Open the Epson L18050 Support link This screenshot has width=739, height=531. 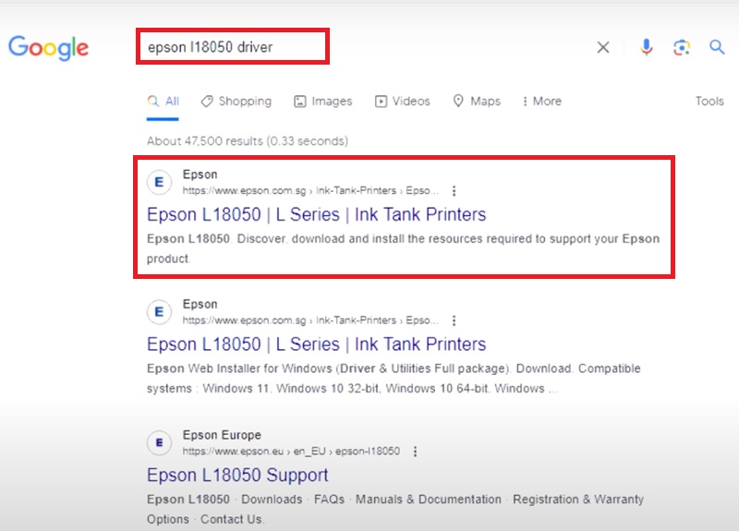point(237,475)
